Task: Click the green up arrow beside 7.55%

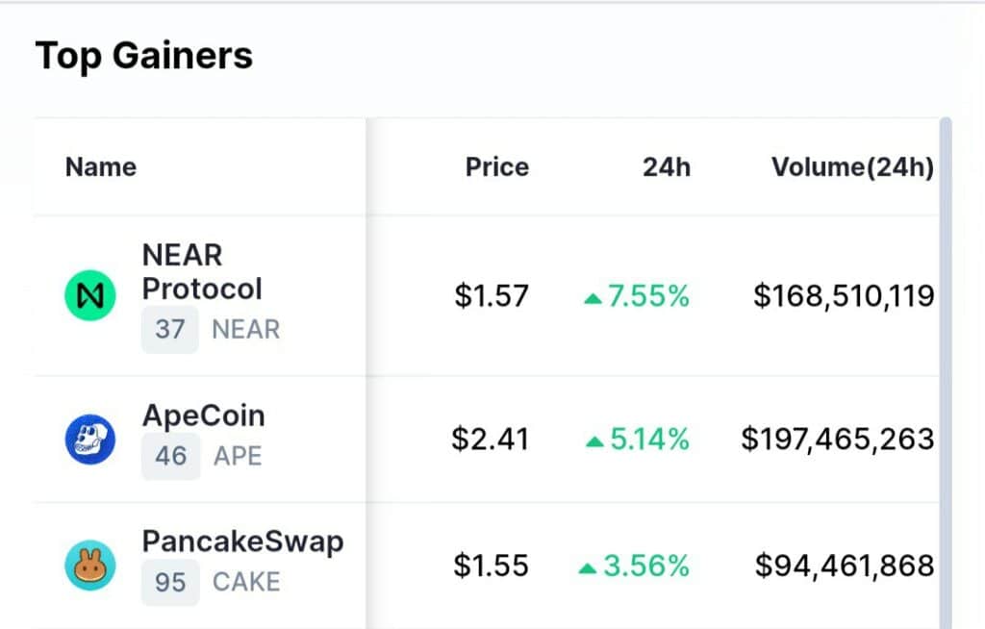Action: pos(593,299)
